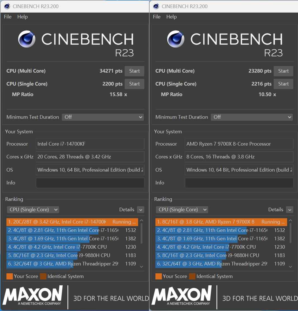Select the i7-7700K ranking entry, right window
The image size is (298, 311).
[221, 247]
